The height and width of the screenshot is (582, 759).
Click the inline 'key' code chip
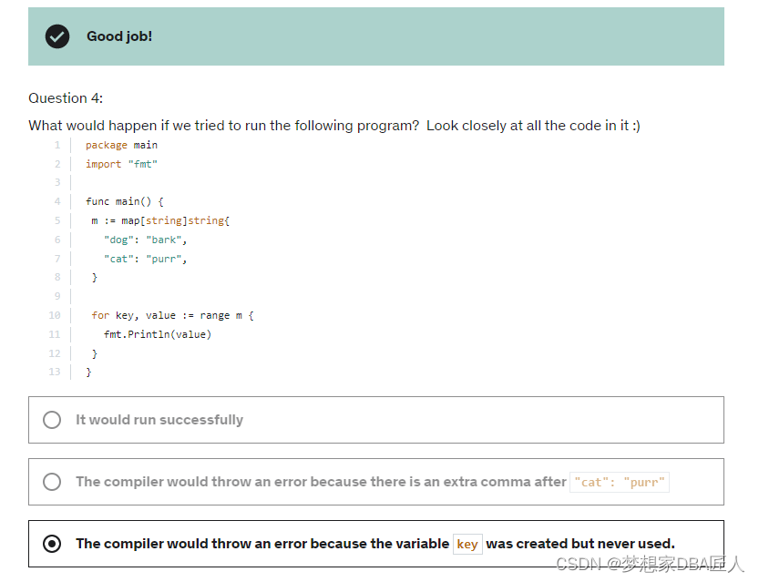click(x=467, y=545)
